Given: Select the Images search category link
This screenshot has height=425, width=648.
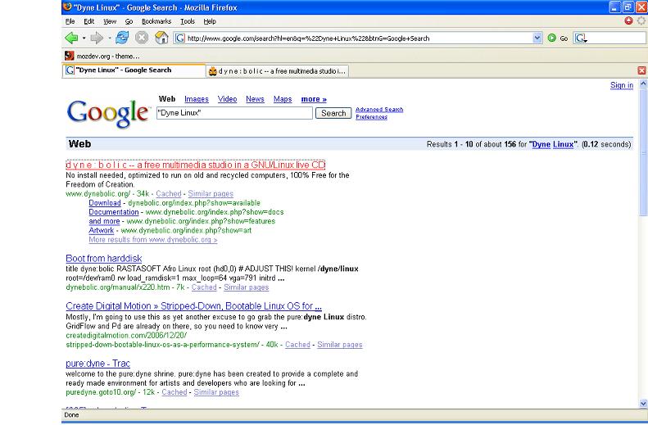Looking at the screenshot, I should pyautogui.click(x=196, y=99).
